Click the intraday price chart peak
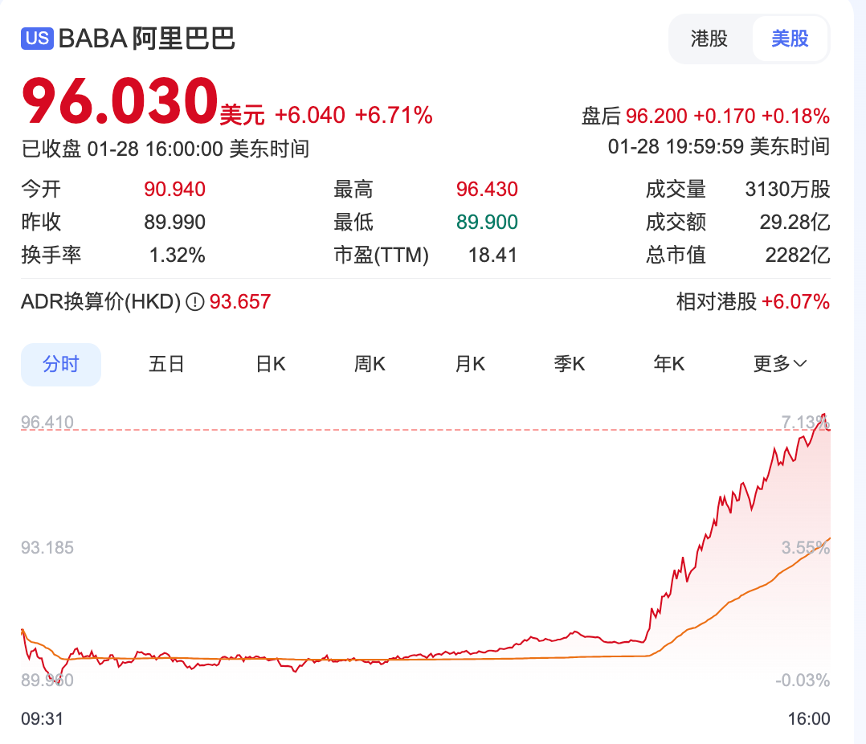 tap(823, 415)
